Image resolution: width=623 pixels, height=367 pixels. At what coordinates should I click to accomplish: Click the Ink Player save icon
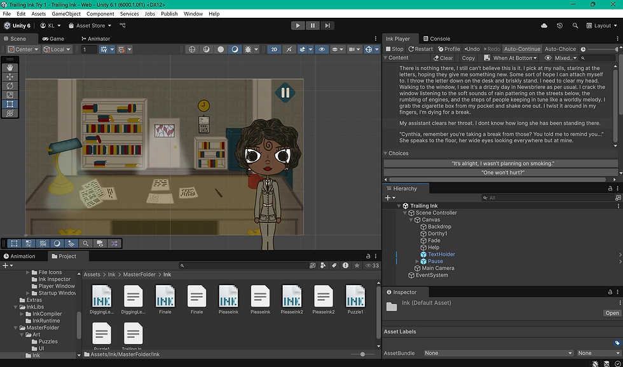coord(487,58)
